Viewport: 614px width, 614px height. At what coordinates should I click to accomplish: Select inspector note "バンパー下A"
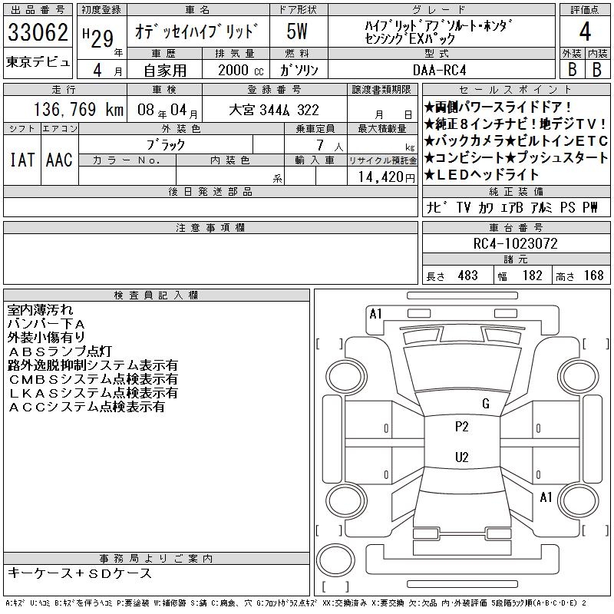(x=47, y=324)
